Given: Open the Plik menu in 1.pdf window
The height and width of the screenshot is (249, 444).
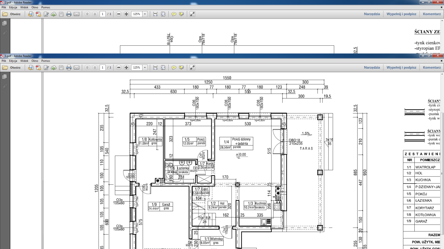Looking at the screenshot, I should point(4,61).
